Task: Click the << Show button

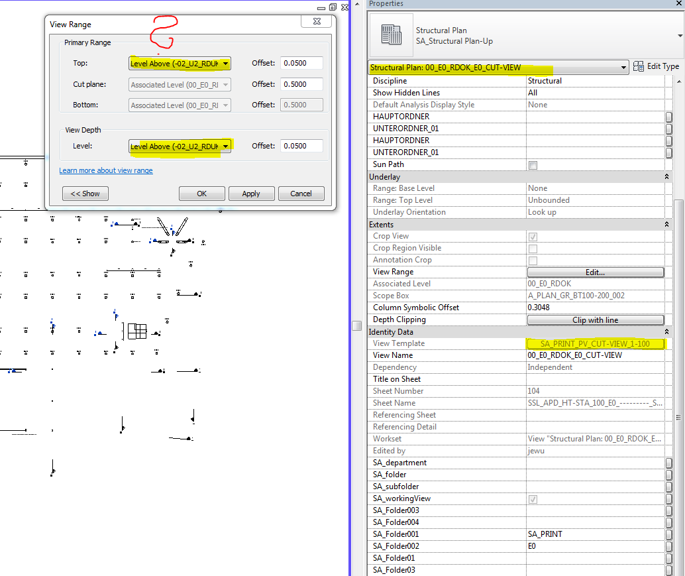Action: [x=85, y=194]
